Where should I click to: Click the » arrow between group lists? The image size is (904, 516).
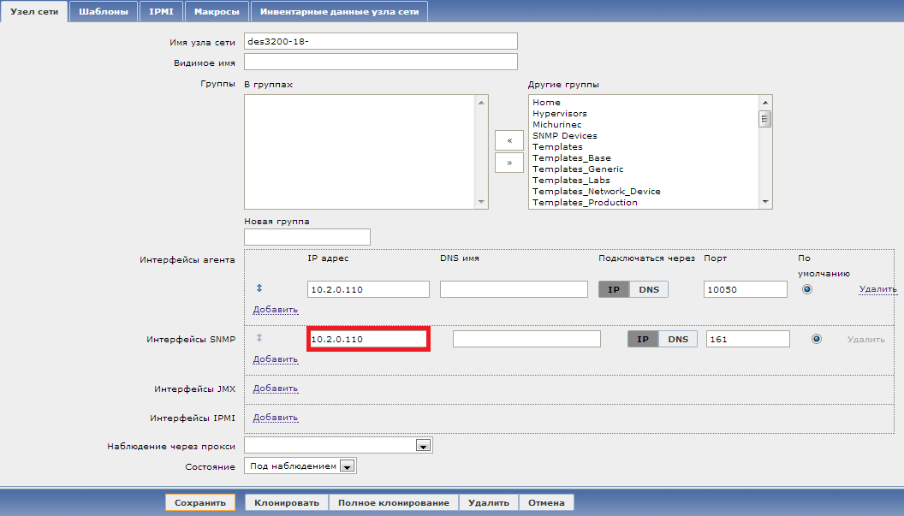click(x=508, y=162)
